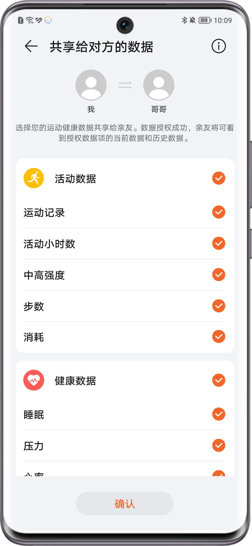Tap the muted notification bell status icon
252x546 pixels.
[193, 20]
